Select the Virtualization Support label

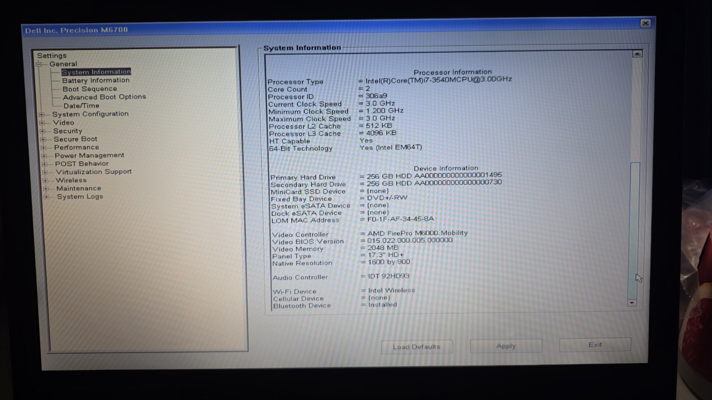pos(93,172)
